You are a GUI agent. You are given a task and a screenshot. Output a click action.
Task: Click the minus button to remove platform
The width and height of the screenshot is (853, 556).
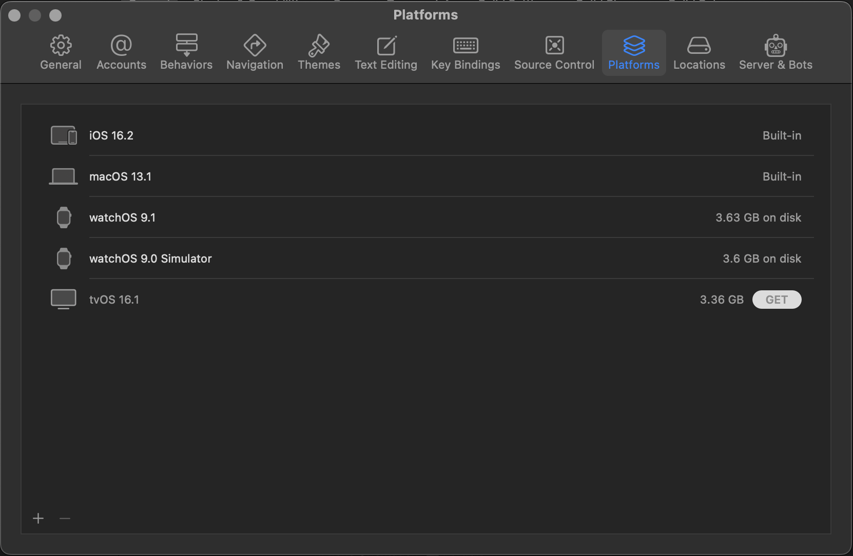[65, 519]
